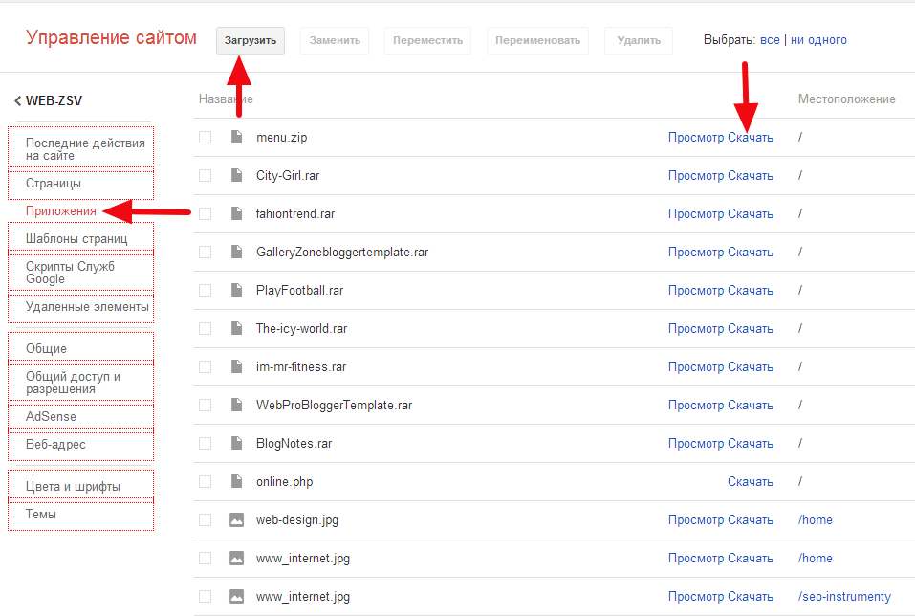Image resolution: width=915 pixels, height=616 pixels.
Task: Click the file icon beside City-Girl.rar
Action: (236, 176)
